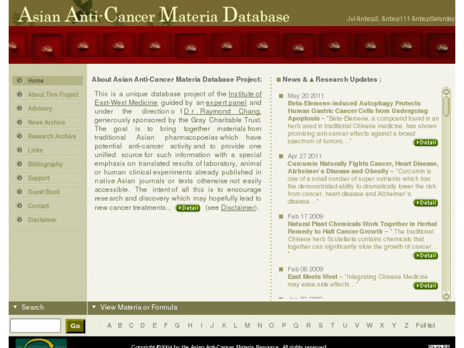Browse materia starting with K
464x348 pixels.
224,326
